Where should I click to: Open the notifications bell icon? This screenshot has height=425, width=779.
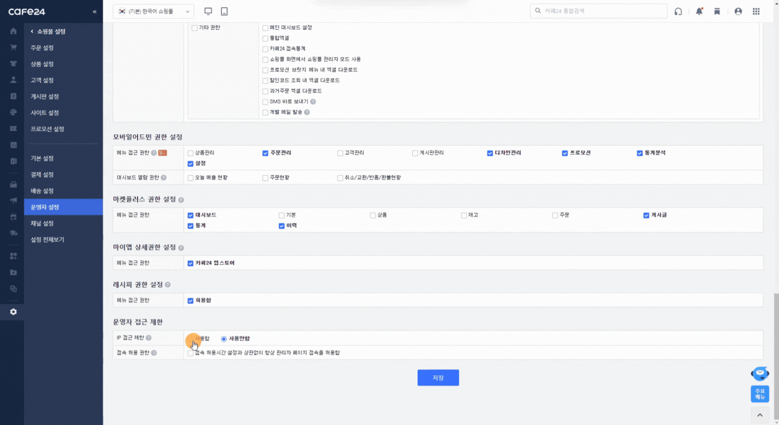point(699,11)
